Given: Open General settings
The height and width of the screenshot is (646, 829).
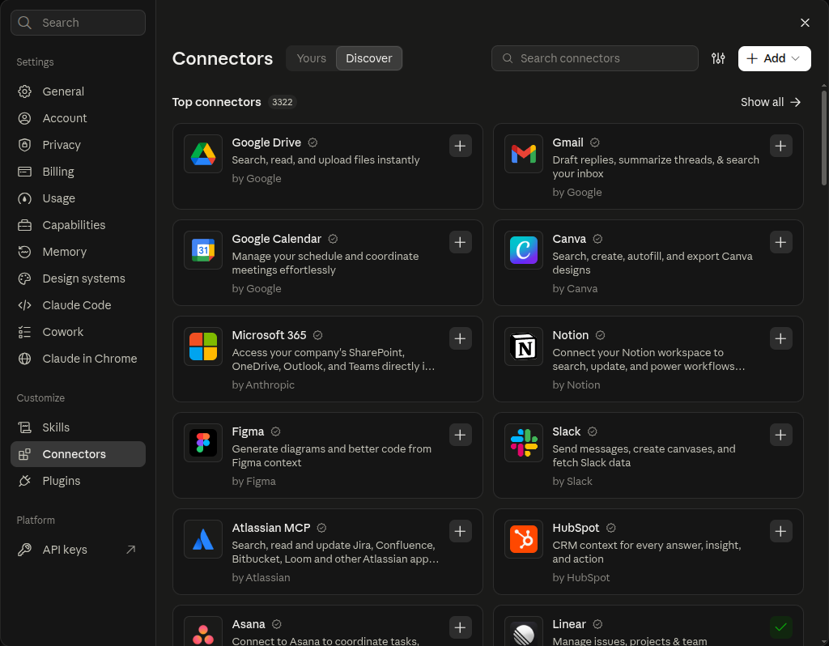Looking at the screenshot, I should coord(78,91).
